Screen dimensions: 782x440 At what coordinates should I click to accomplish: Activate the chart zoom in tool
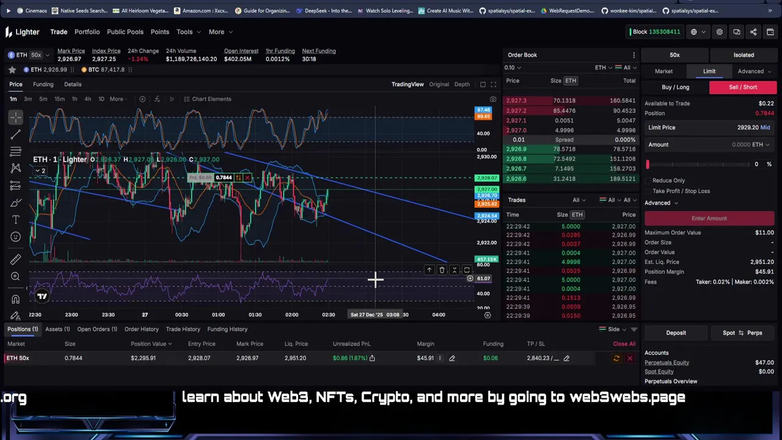click(x=16, y=276)
